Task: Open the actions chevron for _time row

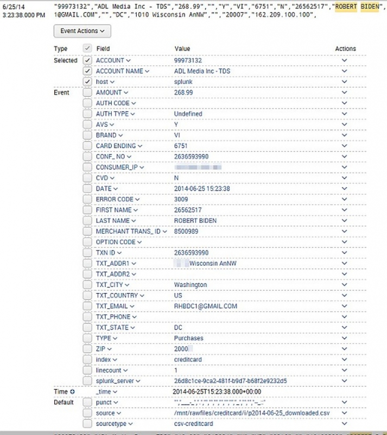Action: 344,391
